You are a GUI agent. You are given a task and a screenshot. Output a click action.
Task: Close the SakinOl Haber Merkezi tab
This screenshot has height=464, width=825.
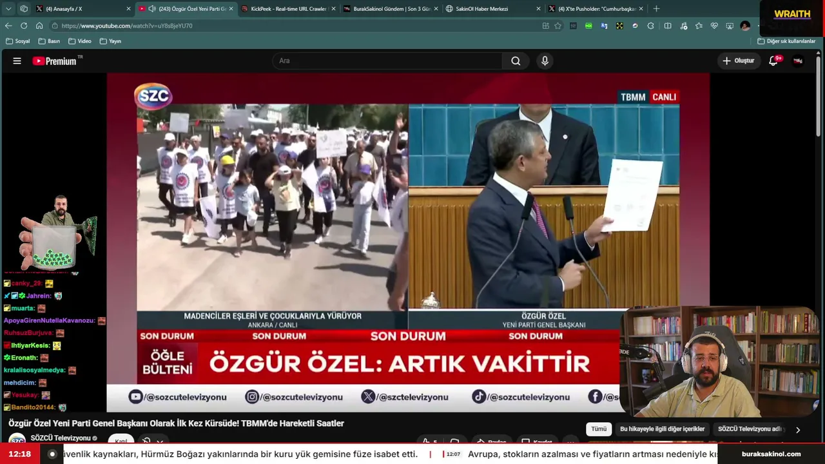(x=538, y=9)
